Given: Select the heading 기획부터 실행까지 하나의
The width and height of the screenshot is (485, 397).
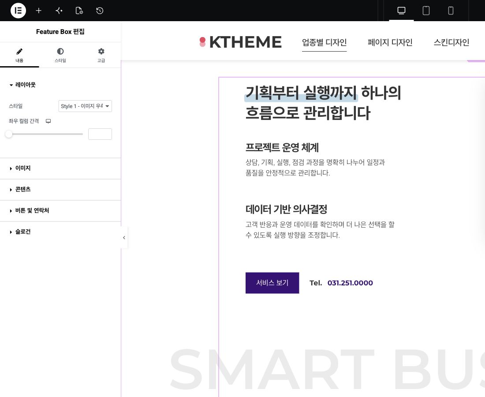Looking at the screenshot, I should click(x=323, y=93).
